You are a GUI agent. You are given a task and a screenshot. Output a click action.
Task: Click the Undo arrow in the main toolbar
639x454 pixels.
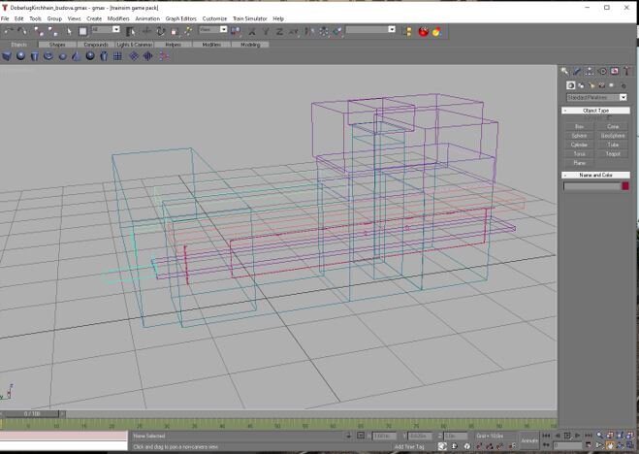[9, 31]
